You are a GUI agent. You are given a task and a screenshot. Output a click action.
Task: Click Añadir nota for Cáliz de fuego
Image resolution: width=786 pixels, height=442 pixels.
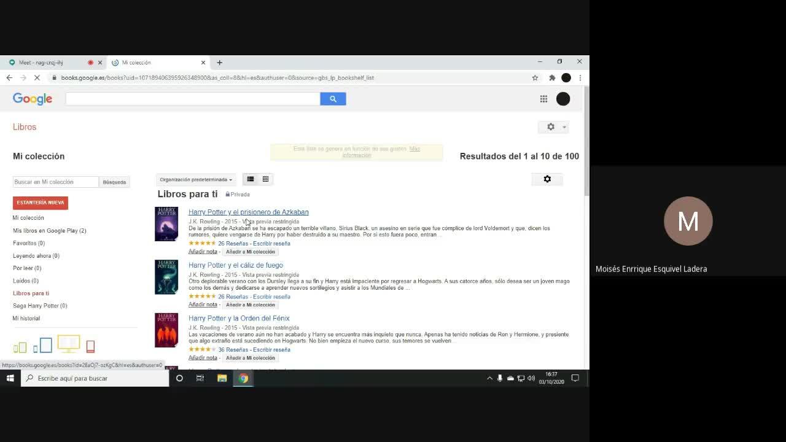pos(203,304)
